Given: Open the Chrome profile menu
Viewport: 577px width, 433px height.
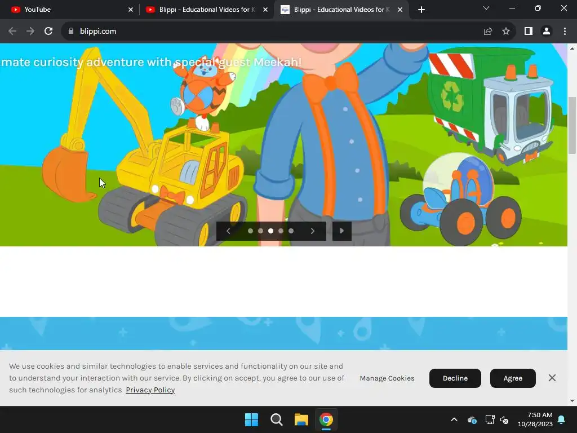Looking at the screenshot, I should click(547, 32).
